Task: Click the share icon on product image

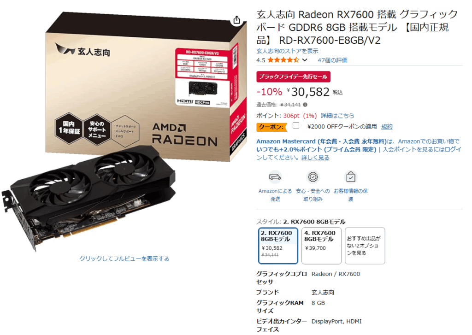Action: (237, 20)
